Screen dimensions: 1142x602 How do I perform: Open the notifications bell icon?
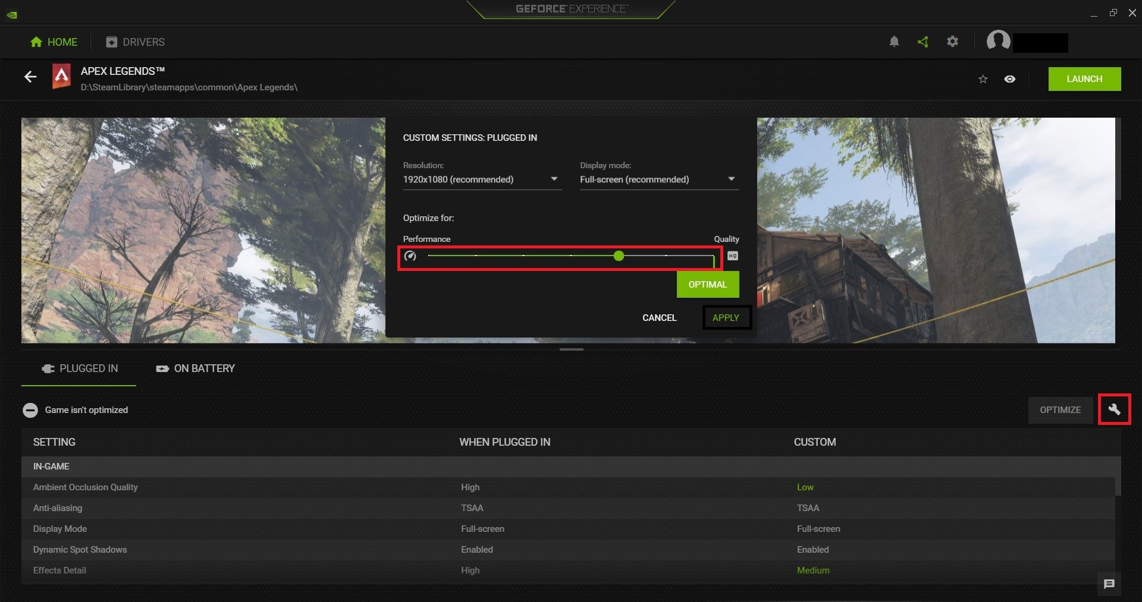click(x=894, y=42)
